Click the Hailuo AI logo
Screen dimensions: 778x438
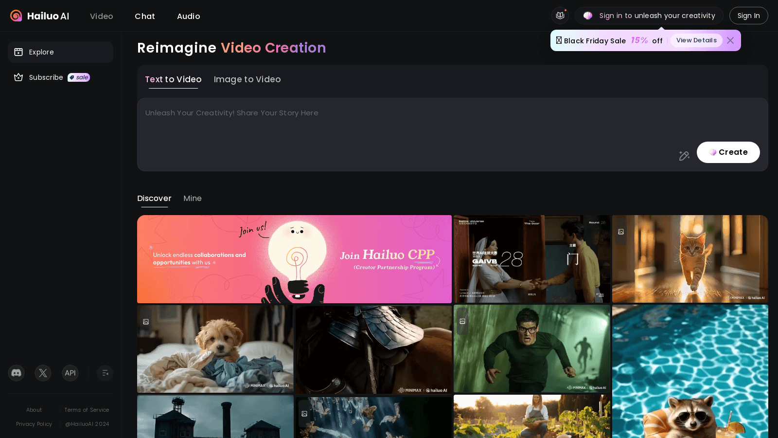click(x=39, y=16)
